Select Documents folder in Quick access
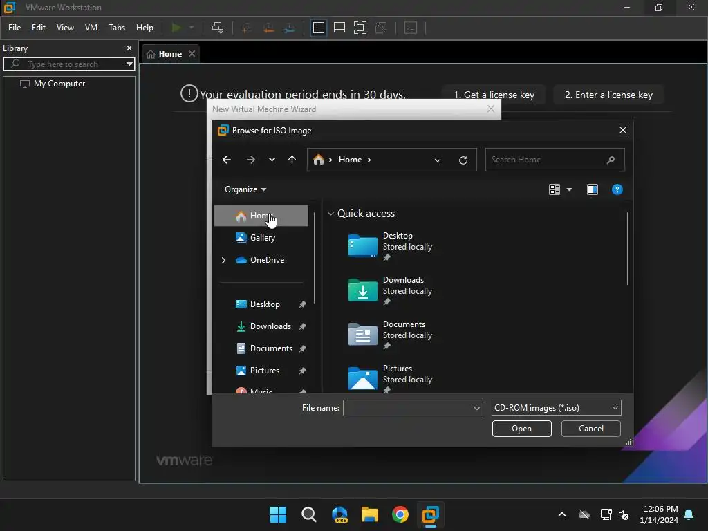Screen dimensions: 708x531 click(390, 335)
